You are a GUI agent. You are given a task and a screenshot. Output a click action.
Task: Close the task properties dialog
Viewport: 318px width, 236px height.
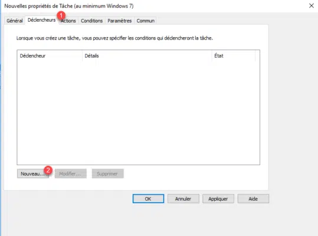click(312, 6)
